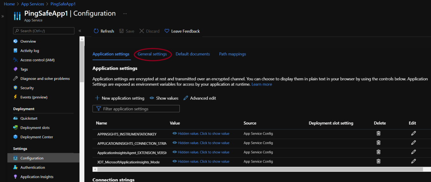
Task: Switch to the General settings tab
Action: 152,54
